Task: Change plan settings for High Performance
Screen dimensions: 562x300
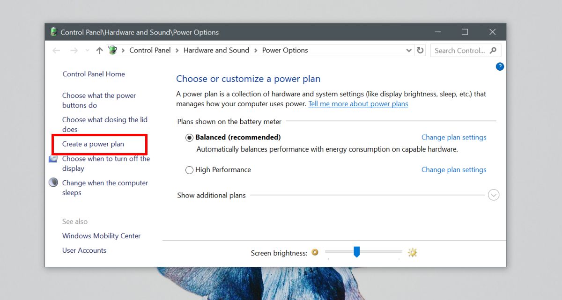Action: tap(454, 170)
